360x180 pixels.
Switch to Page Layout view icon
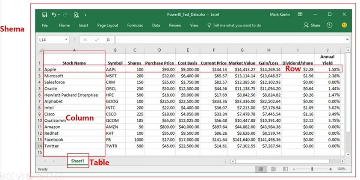pos(273,169)
